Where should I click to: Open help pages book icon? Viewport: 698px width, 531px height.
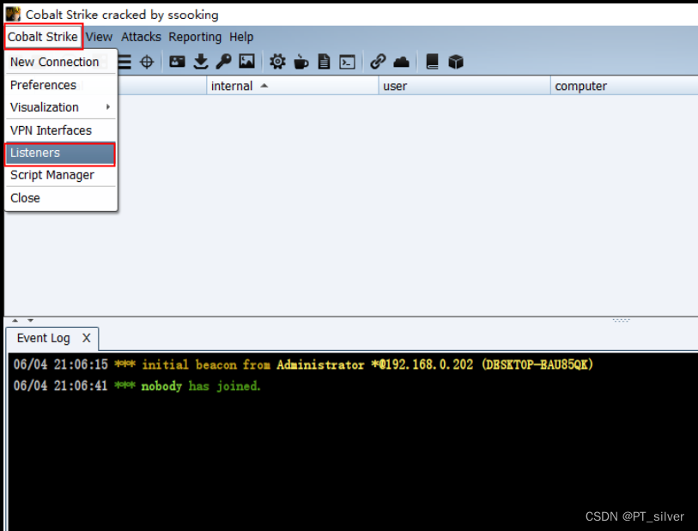[432, 62]
